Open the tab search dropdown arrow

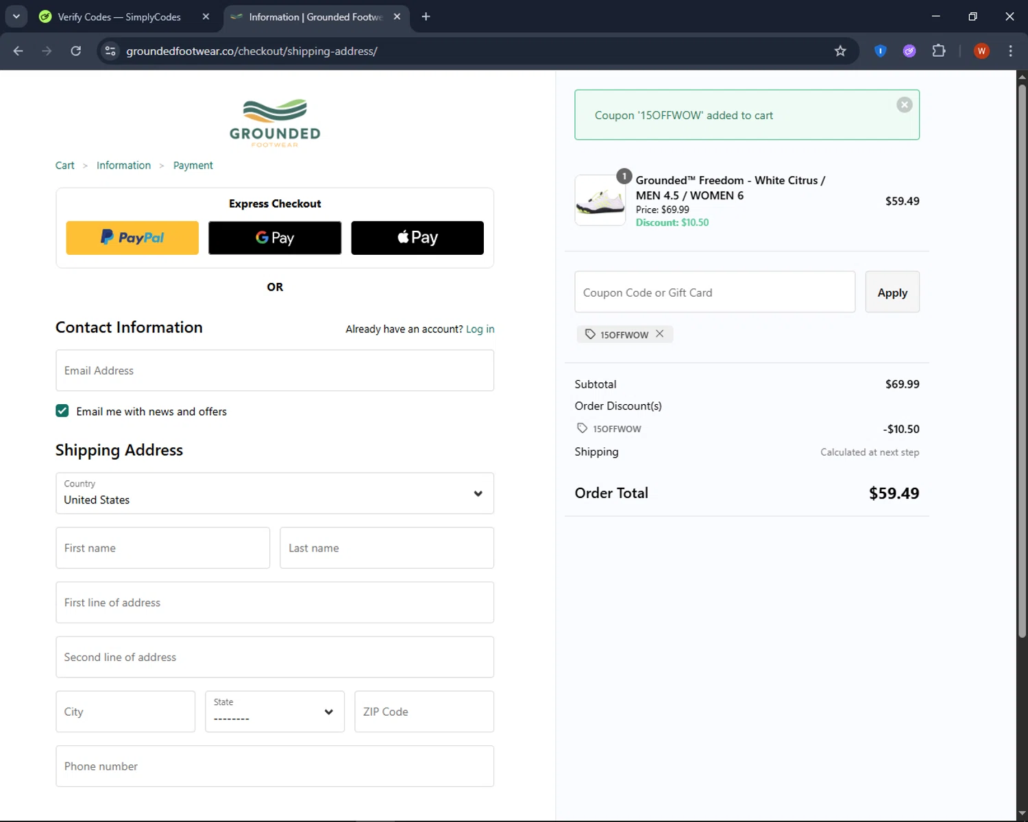pos(16,16)
